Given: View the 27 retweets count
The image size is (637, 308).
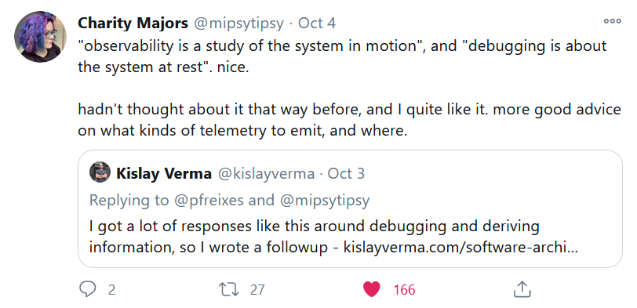Looking at the screenshot, I should pyautogui.click(x=257, y=290).
